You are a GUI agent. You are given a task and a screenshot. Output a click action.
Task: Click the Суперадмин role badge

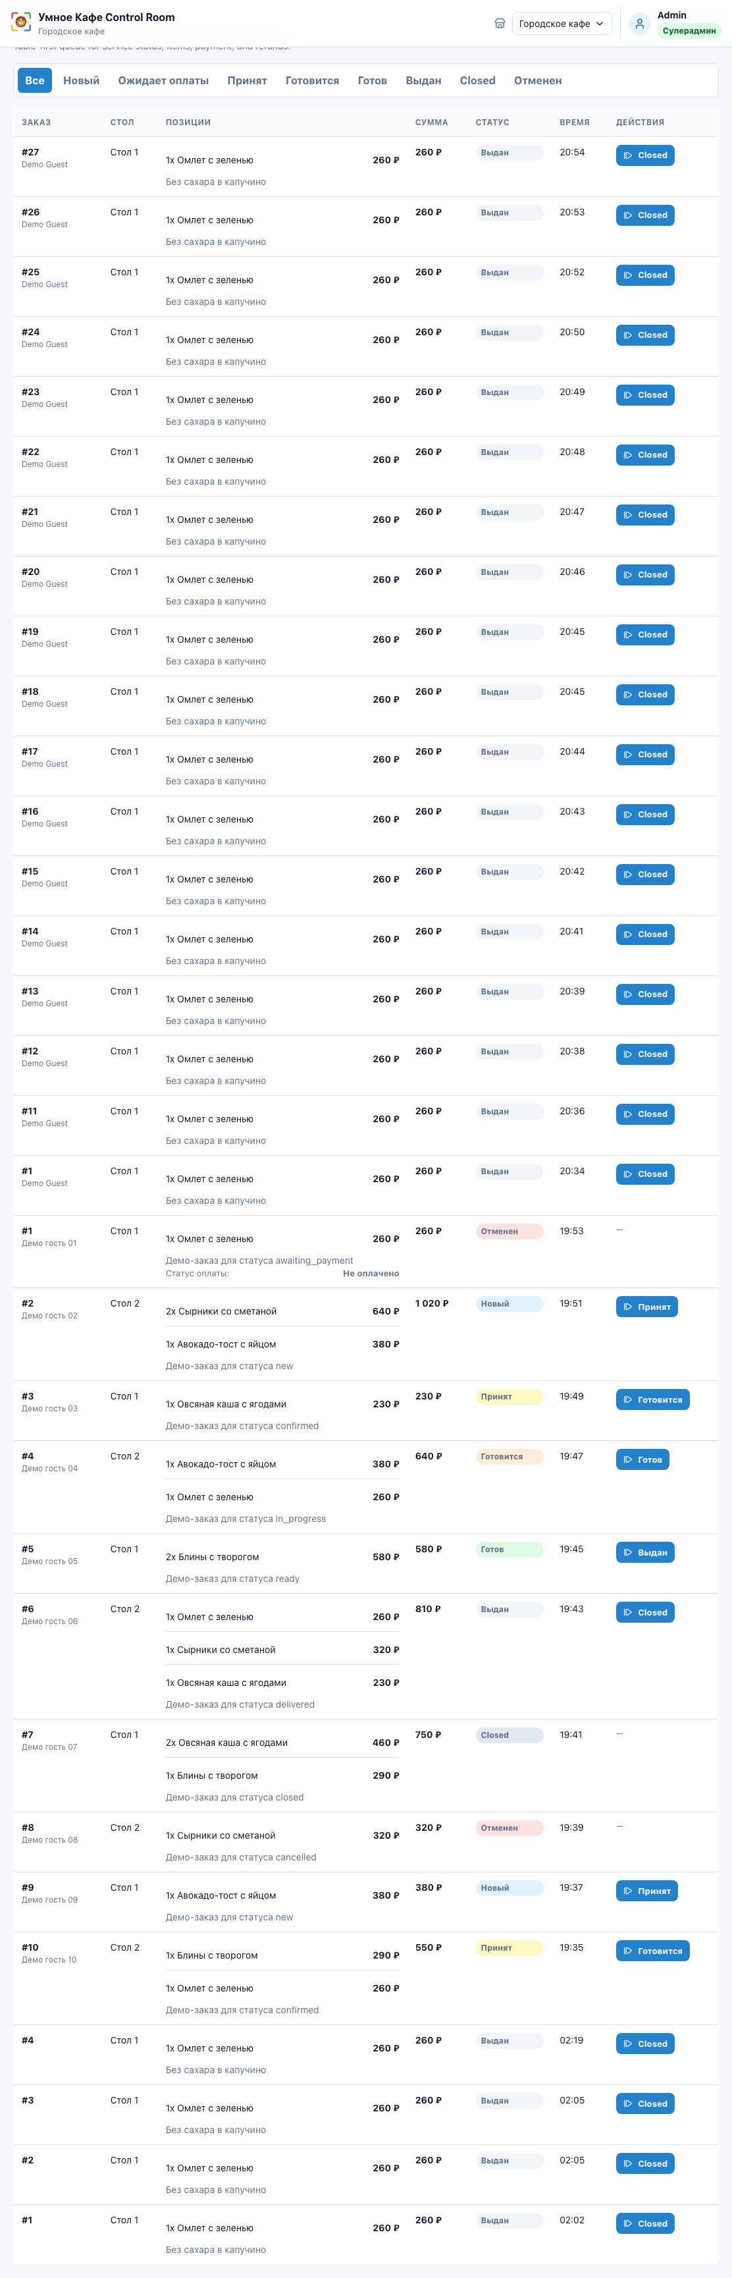tap(689, 31)
